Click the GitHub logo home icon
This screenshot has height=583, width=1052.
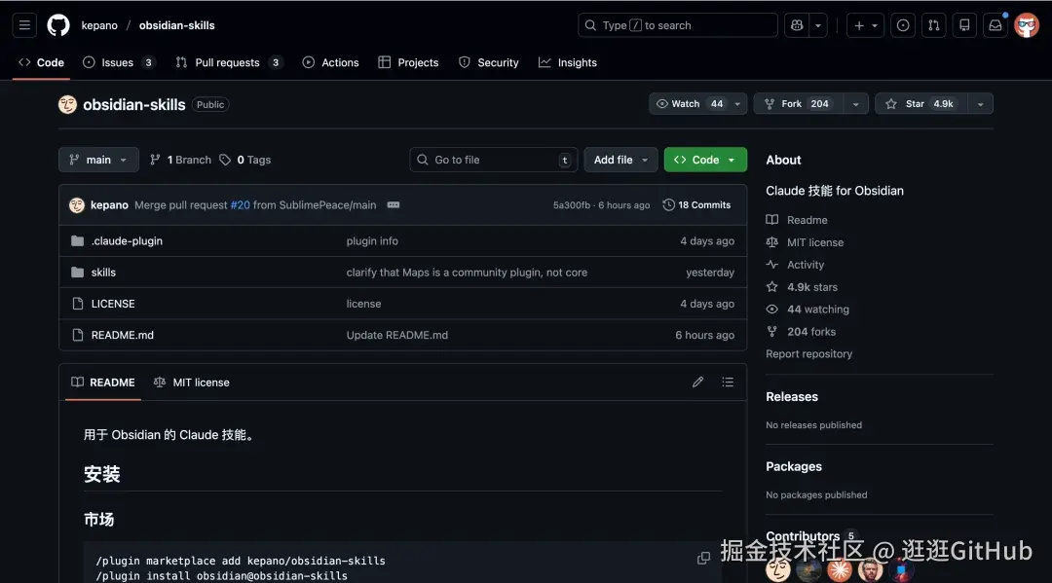pos(58,25)
